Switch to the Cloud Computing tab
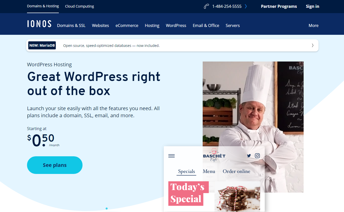The image size is (344, 212). point(80,6)
